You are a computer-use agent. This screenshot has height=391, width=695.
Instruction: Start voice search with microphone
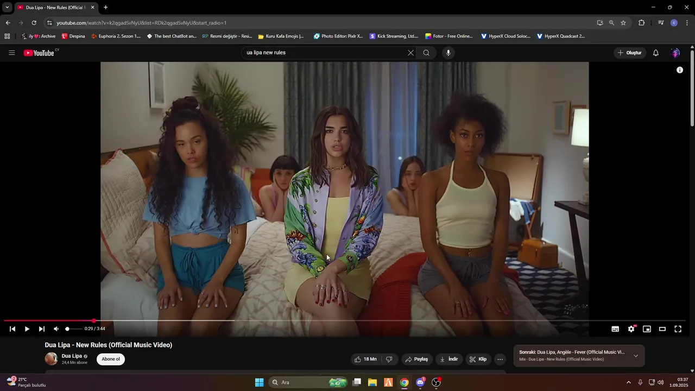point(448,53)
